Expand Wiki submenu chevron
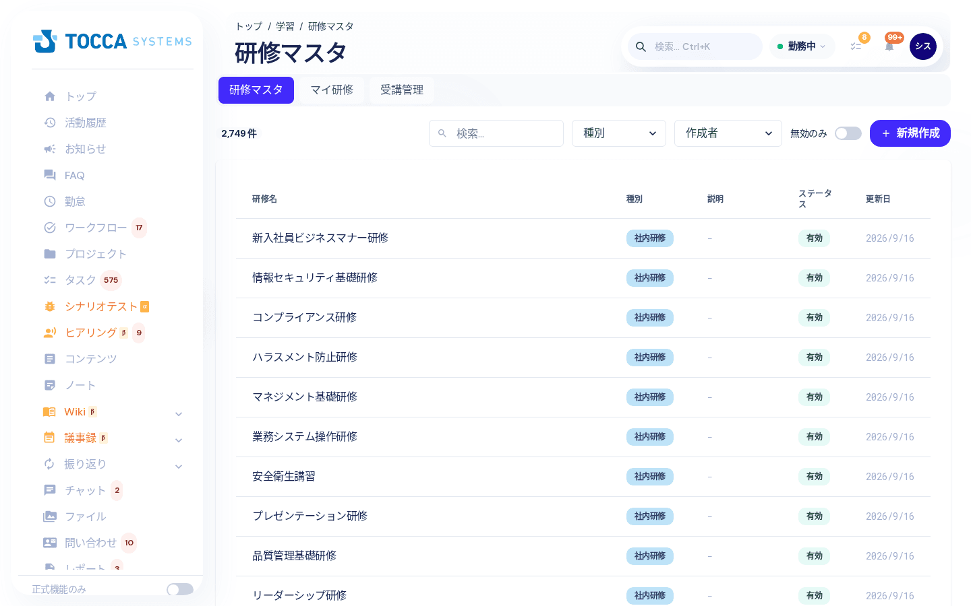This screenshot has height=606, width=971. [x=179, y=413]
